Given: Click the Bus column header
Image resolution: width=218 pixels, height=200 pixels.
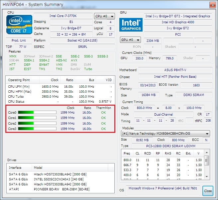Looking at the screenshot, I should coord(85,80).
